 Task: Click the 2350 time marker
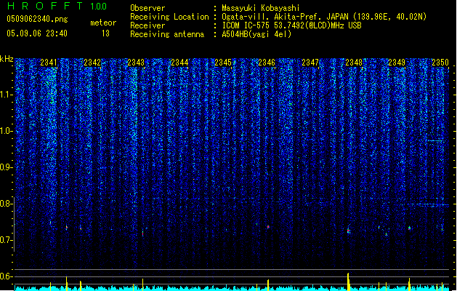(440, 63)
